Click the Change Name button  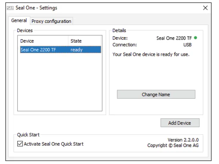[156, 94]
